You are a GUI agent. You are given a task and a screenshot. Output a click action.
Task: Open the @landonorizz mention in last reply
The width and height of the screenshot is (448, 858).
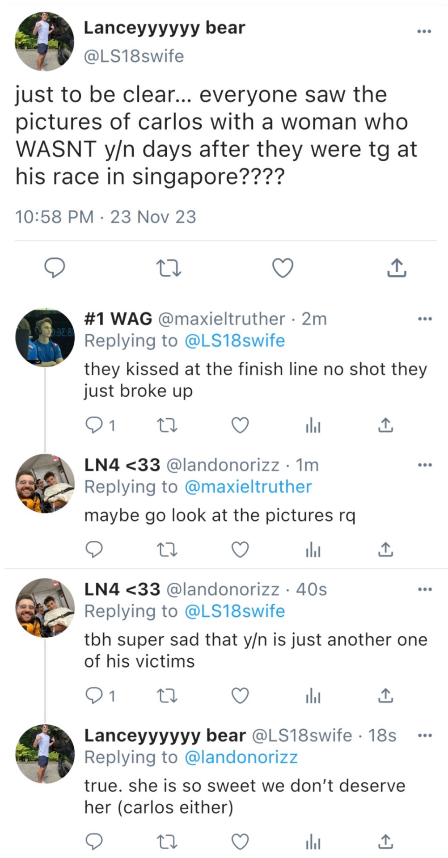point(241,757)
